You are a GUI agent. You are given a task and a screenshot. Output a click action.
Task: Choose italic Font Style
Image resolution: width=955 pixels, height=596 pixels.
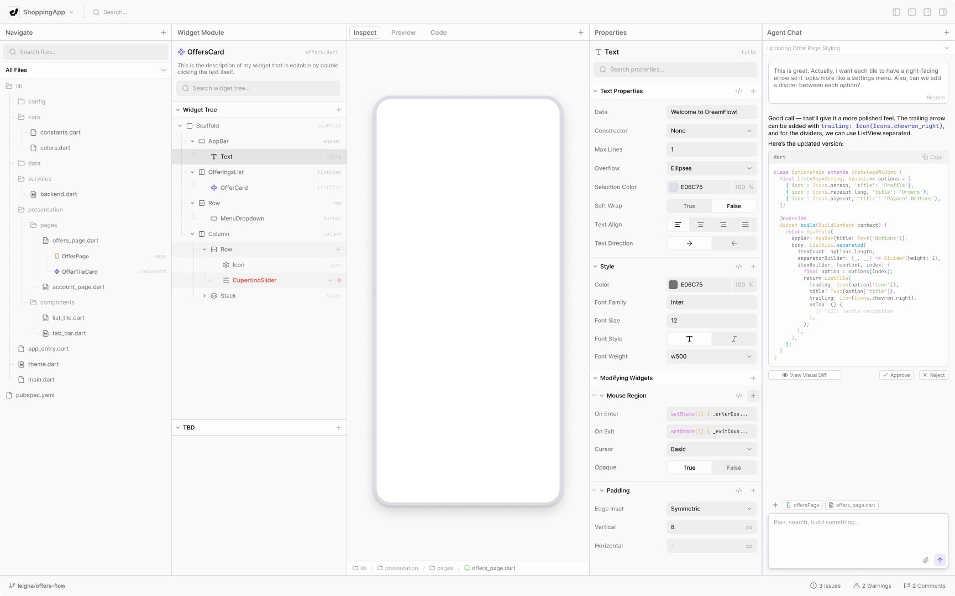pos(734,339)
